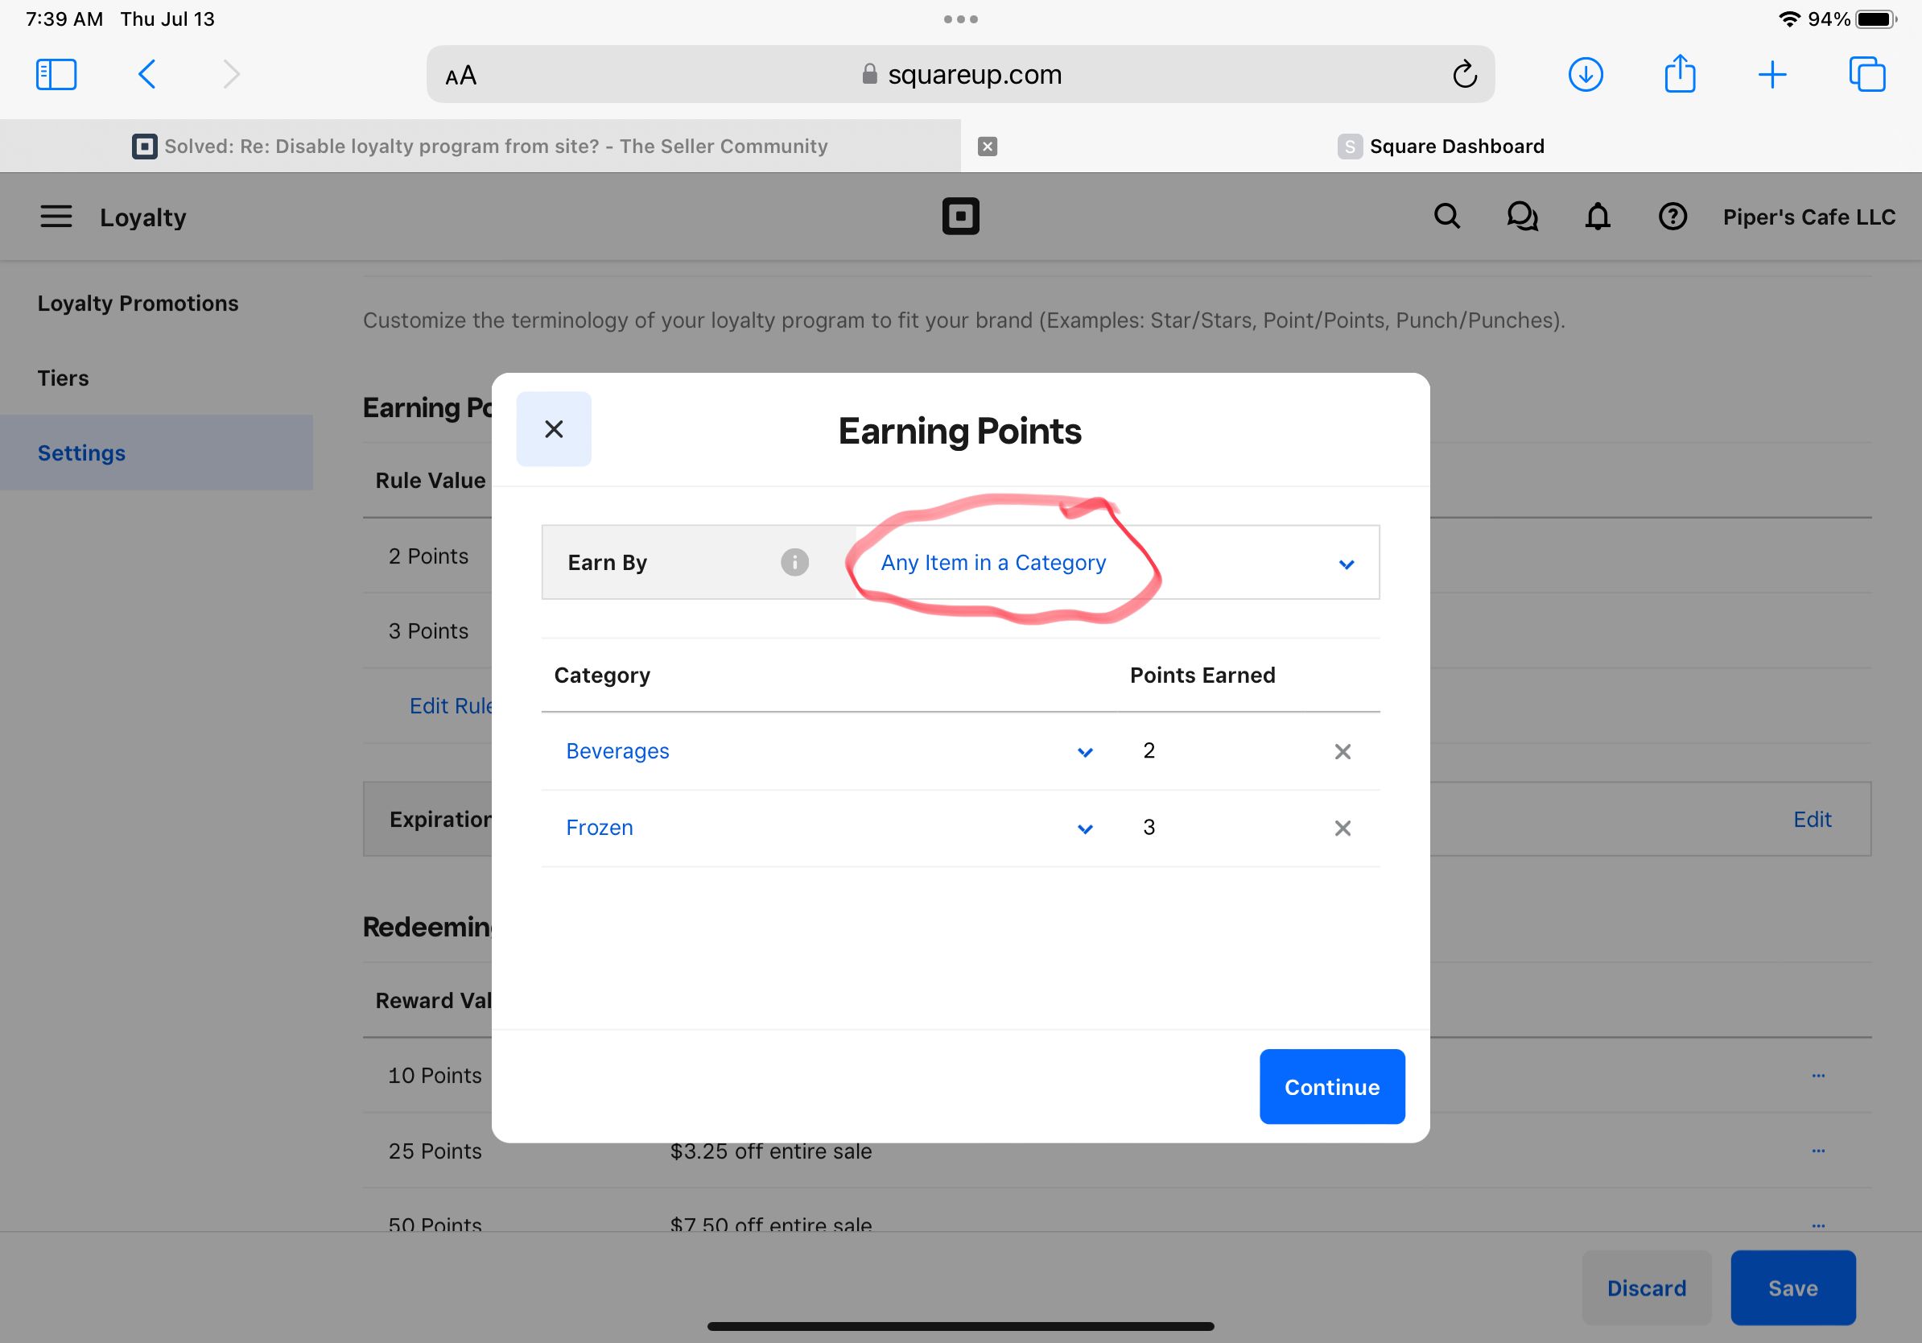Add a new Safari tab
1922x1343 pixels.
1772,75
